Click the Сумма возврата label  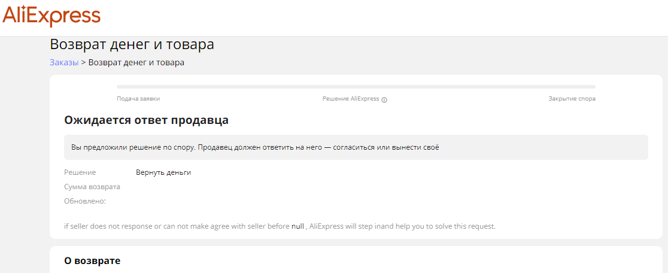pyautogui.click(x=92, y=187)
